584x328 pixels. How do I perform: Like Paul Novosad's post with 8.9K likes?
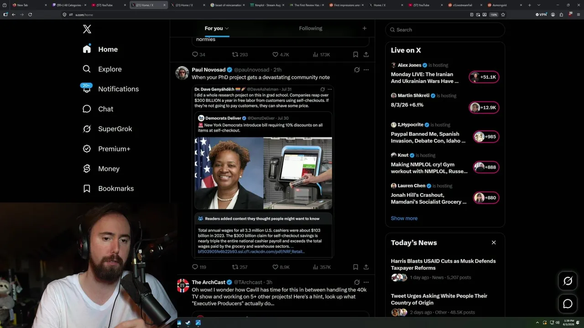coord(281,267)
